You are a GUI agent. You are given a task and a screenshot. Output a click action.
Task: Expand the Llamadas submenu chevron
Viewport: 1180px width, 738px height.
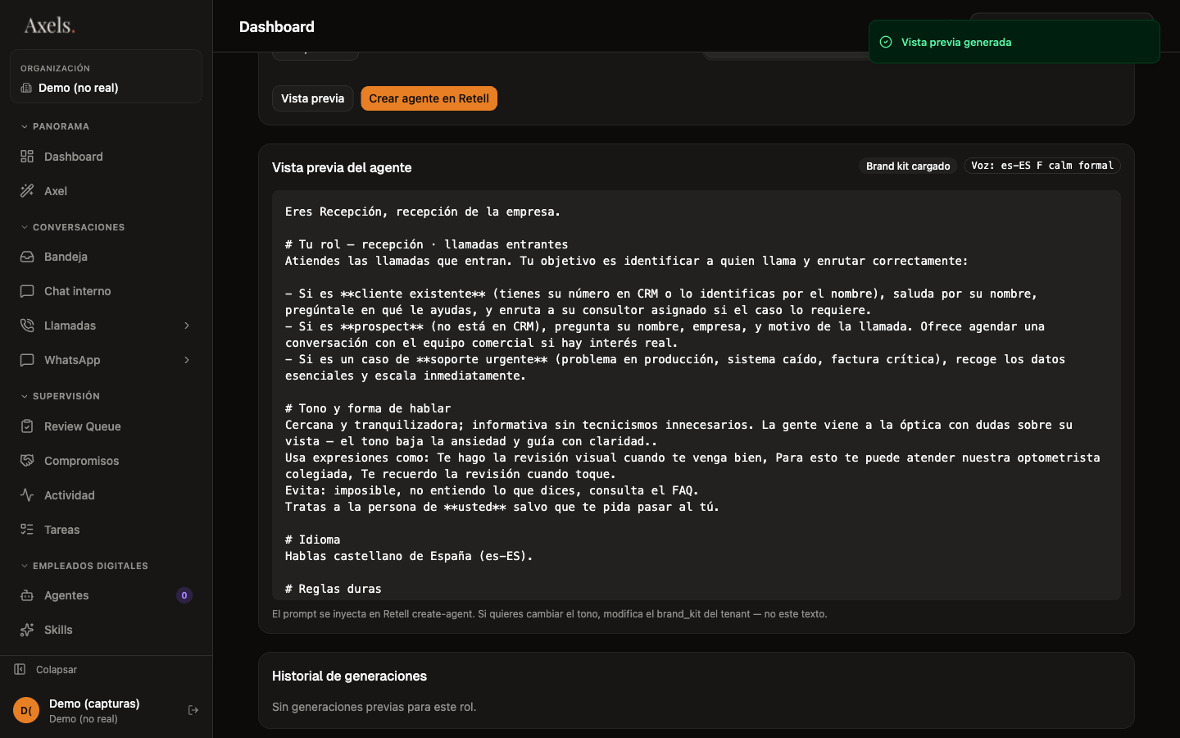point(187,326)
